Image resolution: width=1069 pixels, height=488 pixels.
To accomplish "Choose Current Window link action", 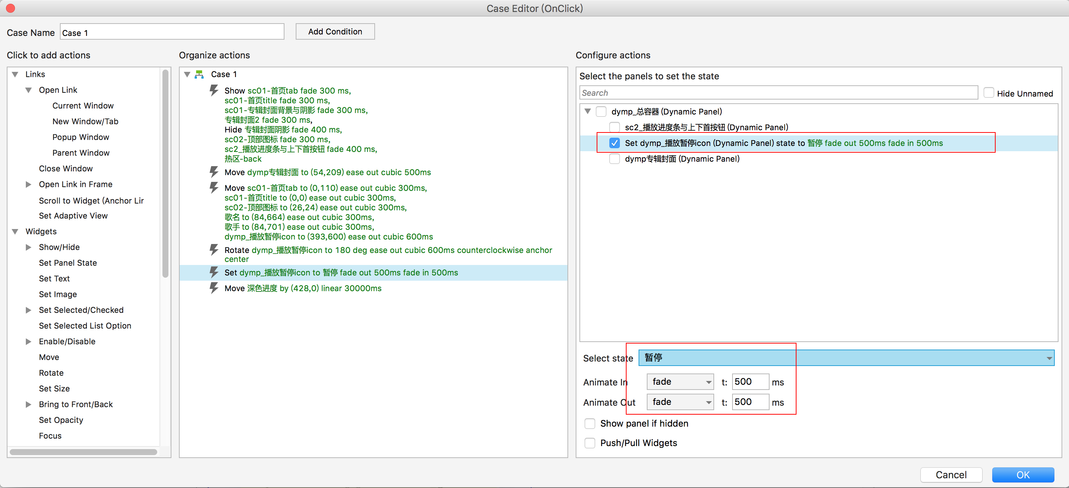I will (x=83, y=106).
